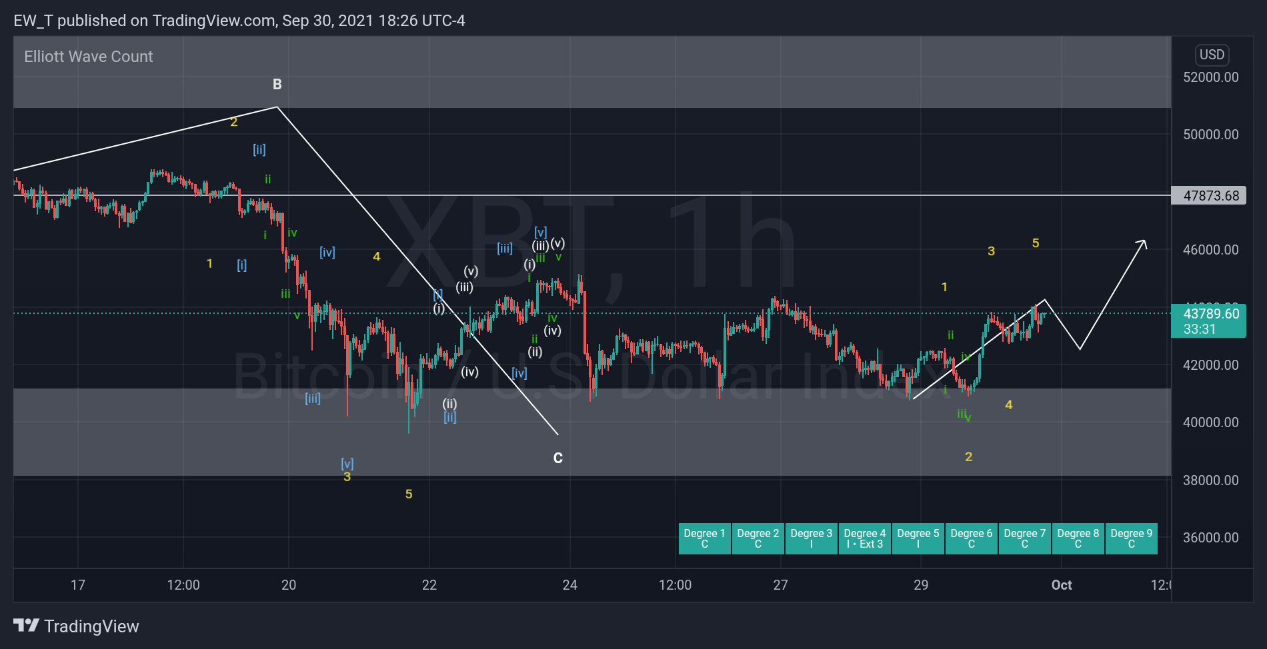
Task: Click the 24 date label on time axis
Action: pos(570,585)
